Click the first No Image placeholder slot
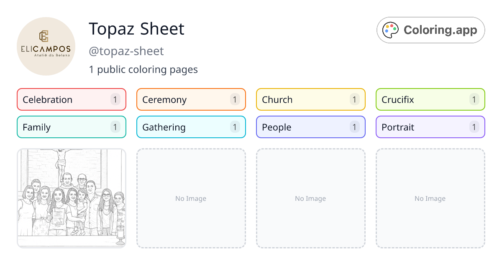Viewport: 502px width, 263px height. click(191, 198)
